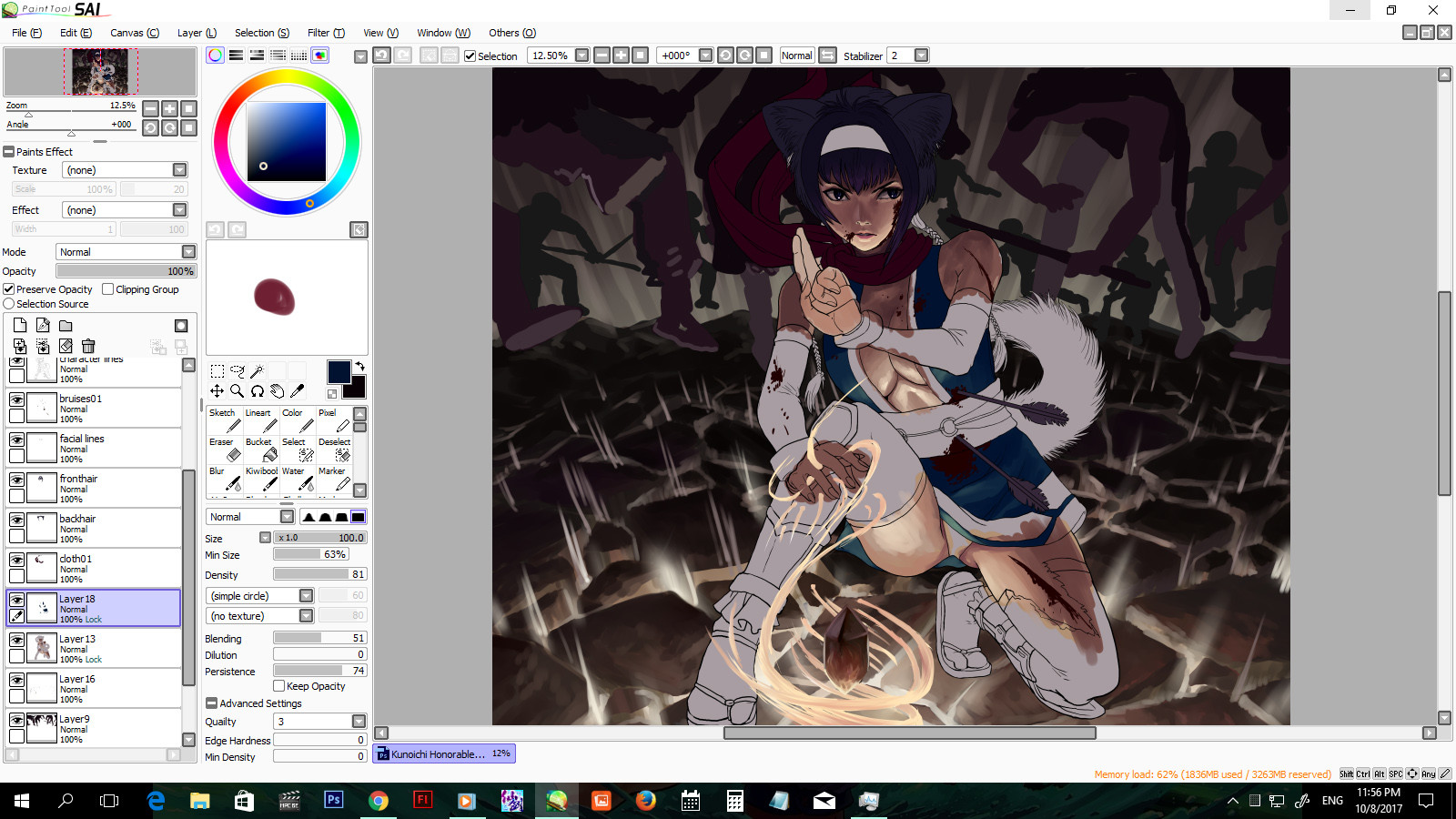Select the Rotate view tool

click(x=257, y=390)
